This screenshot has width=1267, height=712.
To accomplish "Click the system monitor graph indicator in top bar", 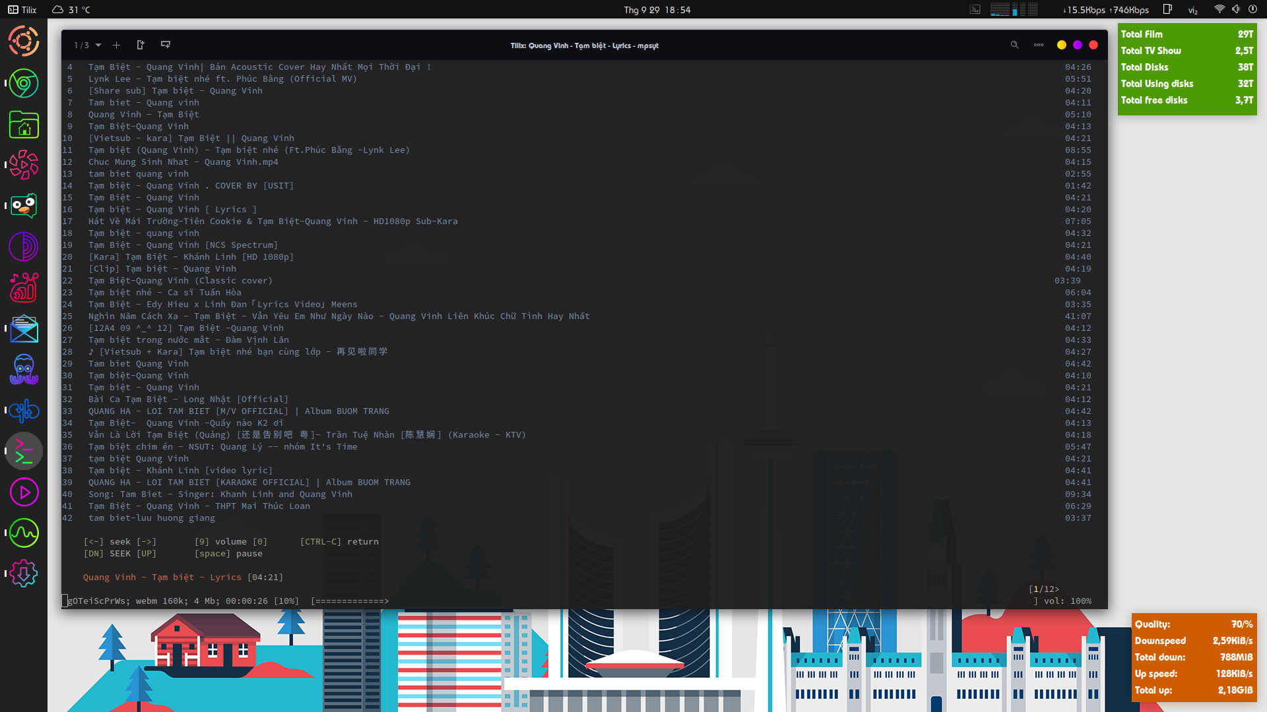I will (1014, 9).
